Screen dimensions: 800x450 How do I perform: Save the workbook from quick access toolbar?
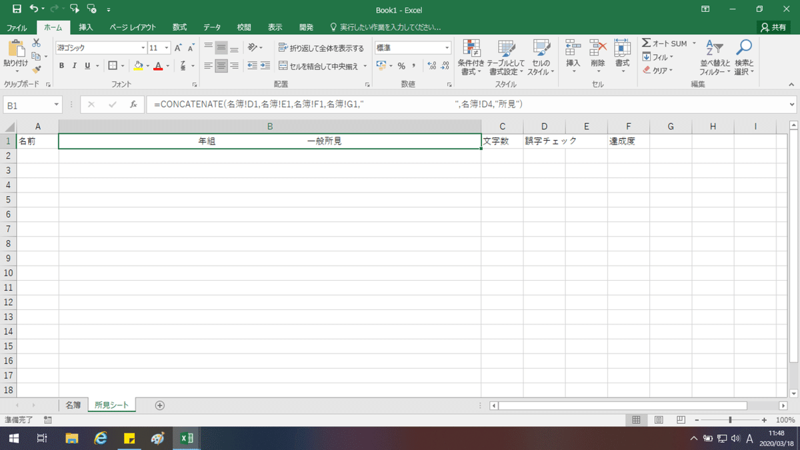point(17,9)
